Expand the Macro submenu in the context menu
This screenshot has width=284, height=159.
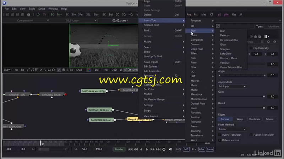(x=162, y=42)
